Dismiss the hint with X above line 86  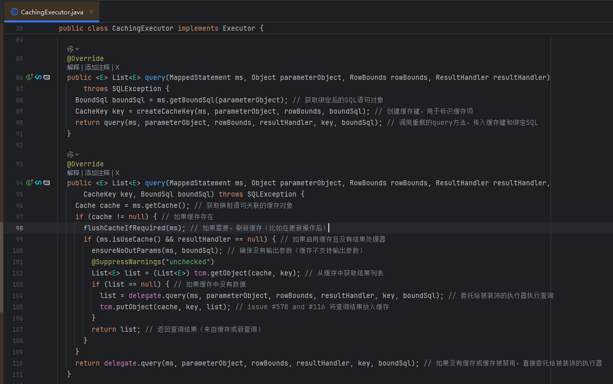[117, 67]
